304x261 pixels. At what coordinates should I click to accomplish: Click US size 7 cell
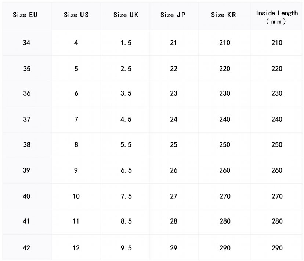click(x=76, y=119)
